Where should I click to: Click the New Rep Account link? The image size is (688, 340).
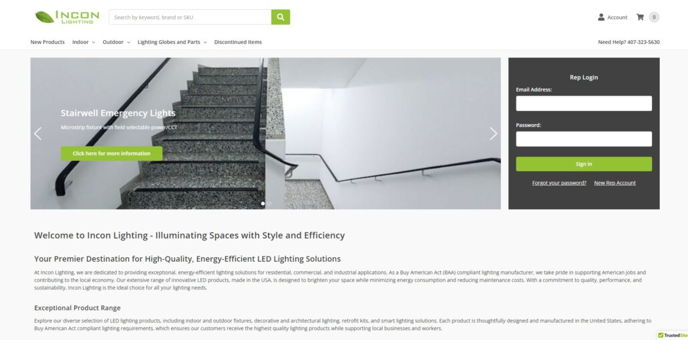(x=615, y=183)
